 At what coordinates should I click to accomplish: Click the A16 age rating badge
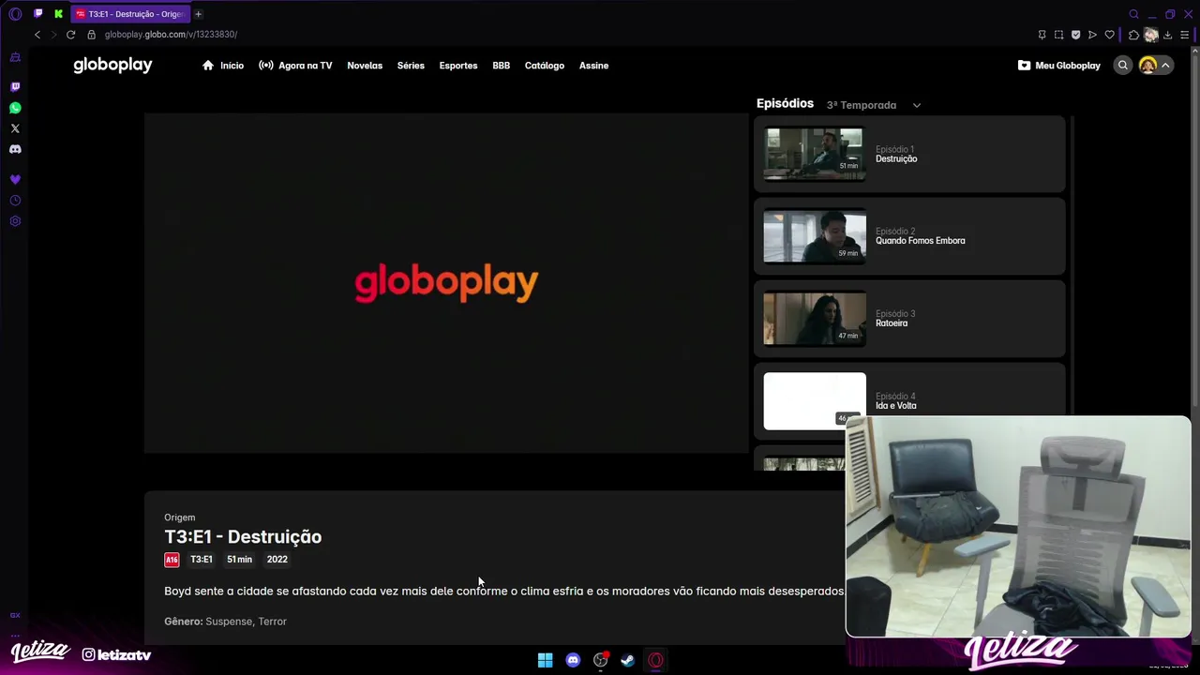tap(172, 560)
